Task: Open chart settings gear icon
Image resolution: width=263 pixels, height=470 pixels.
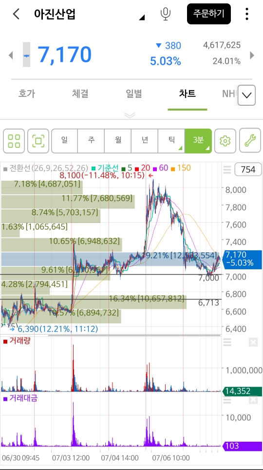Action: point(225,141)
